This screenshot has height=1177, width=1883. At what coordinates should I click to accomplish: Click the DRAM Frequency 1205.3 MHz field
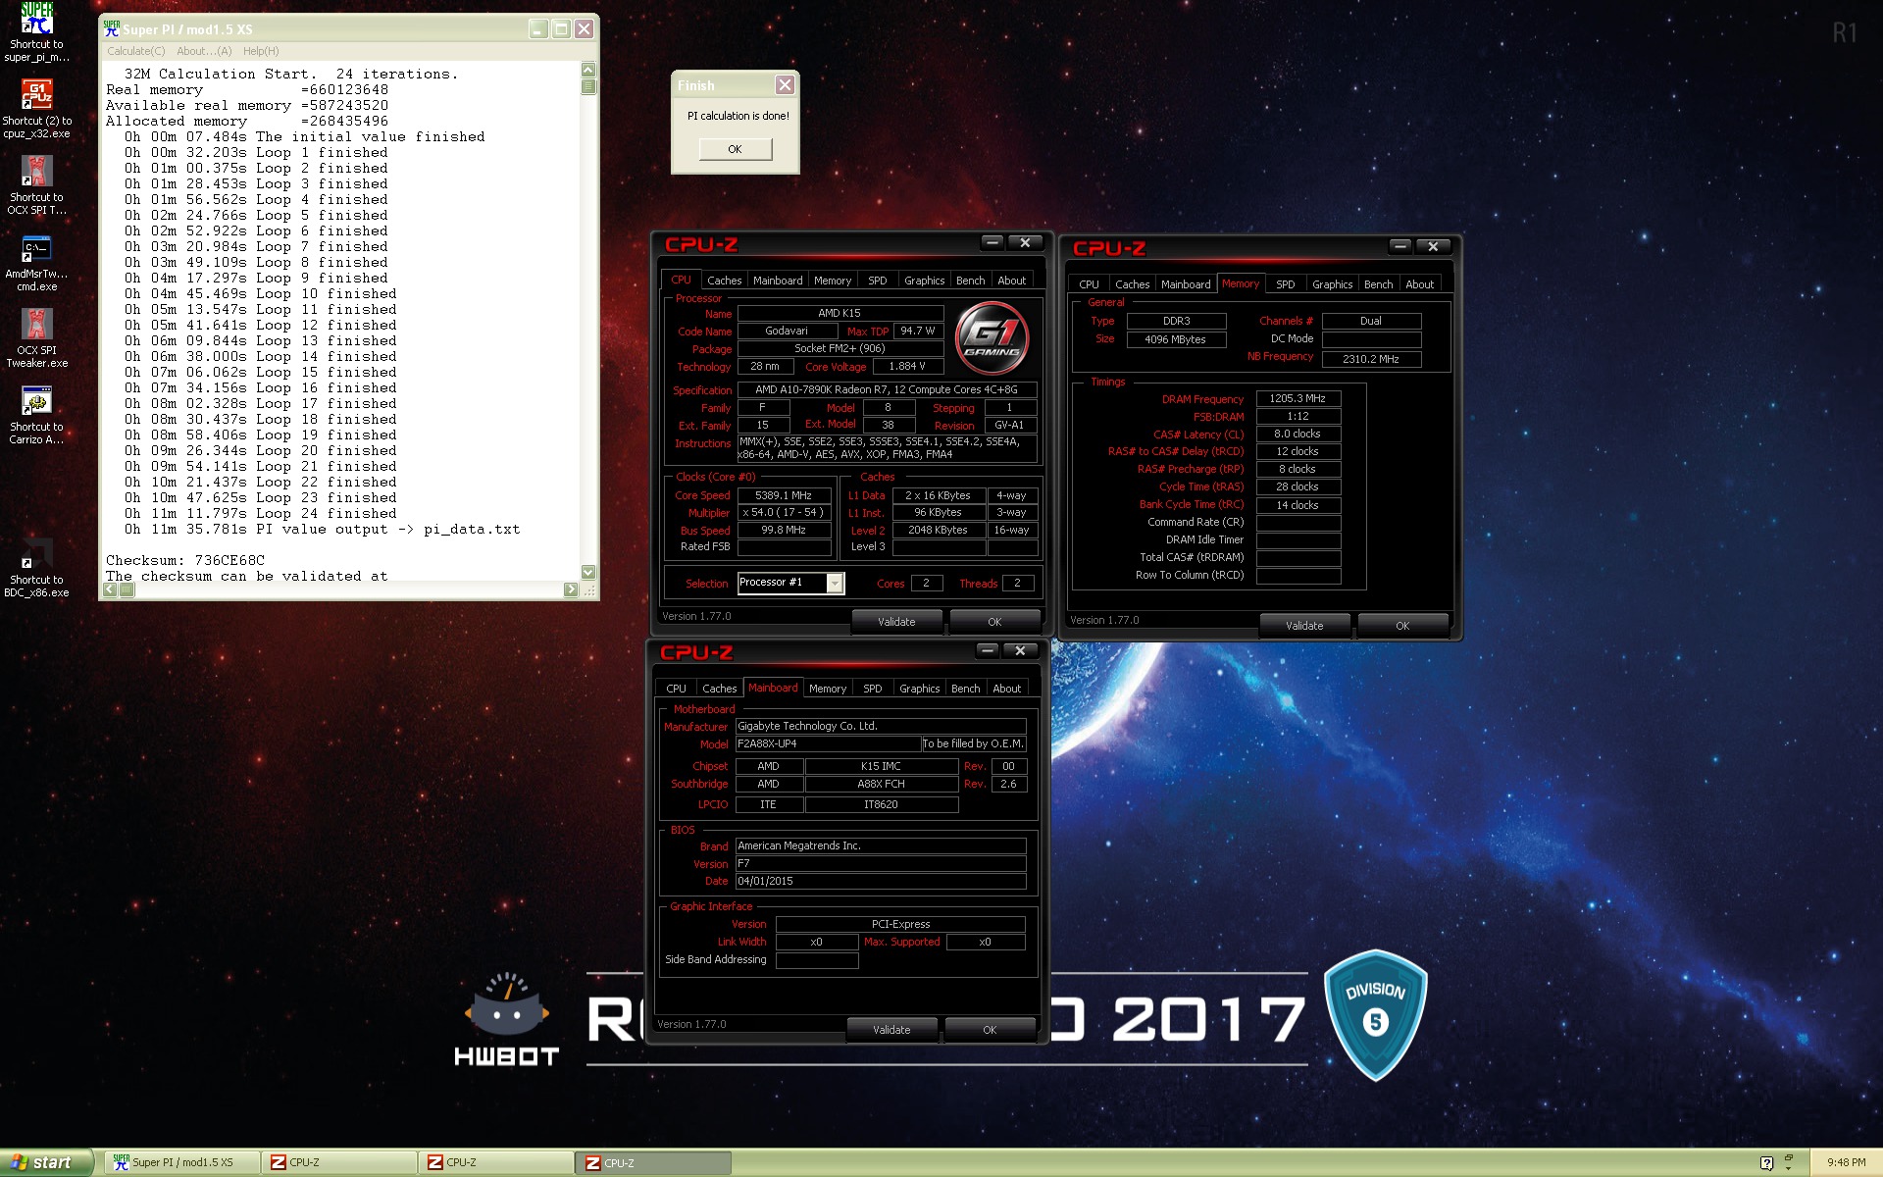click(x=1298, y=399)
